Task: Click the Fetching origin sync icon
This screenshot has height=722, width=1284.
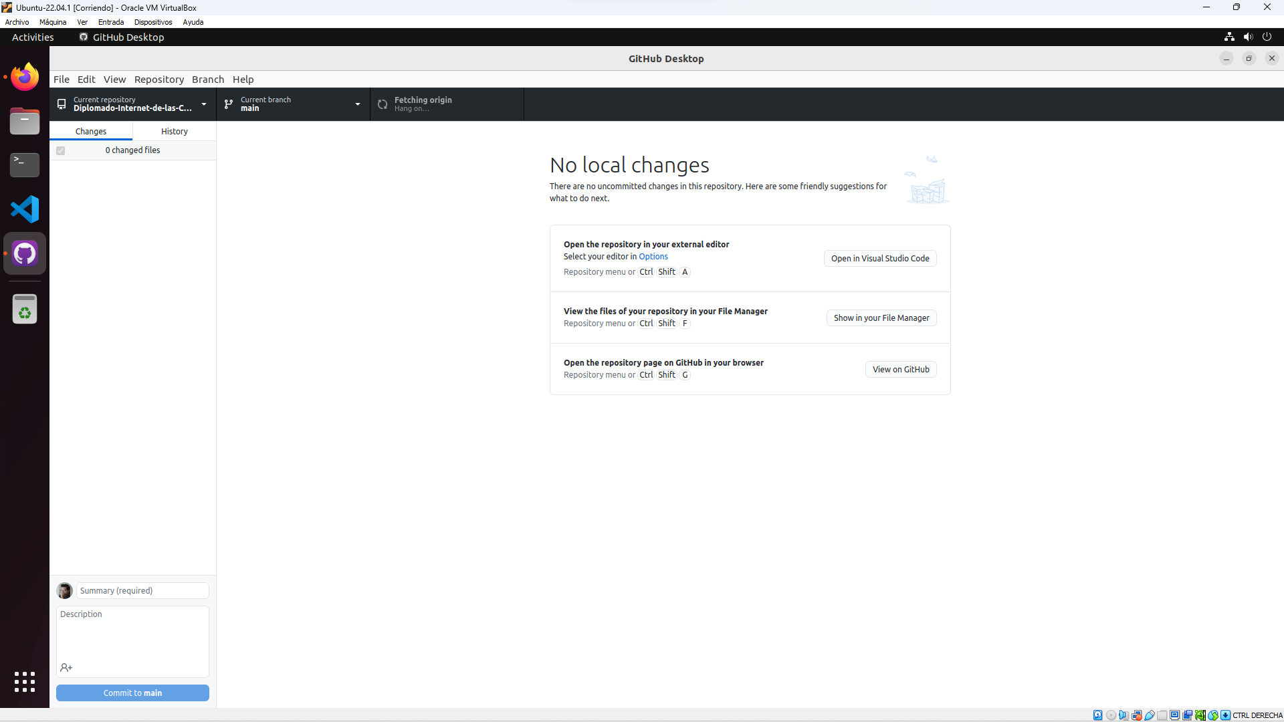Action: [383, 104]
